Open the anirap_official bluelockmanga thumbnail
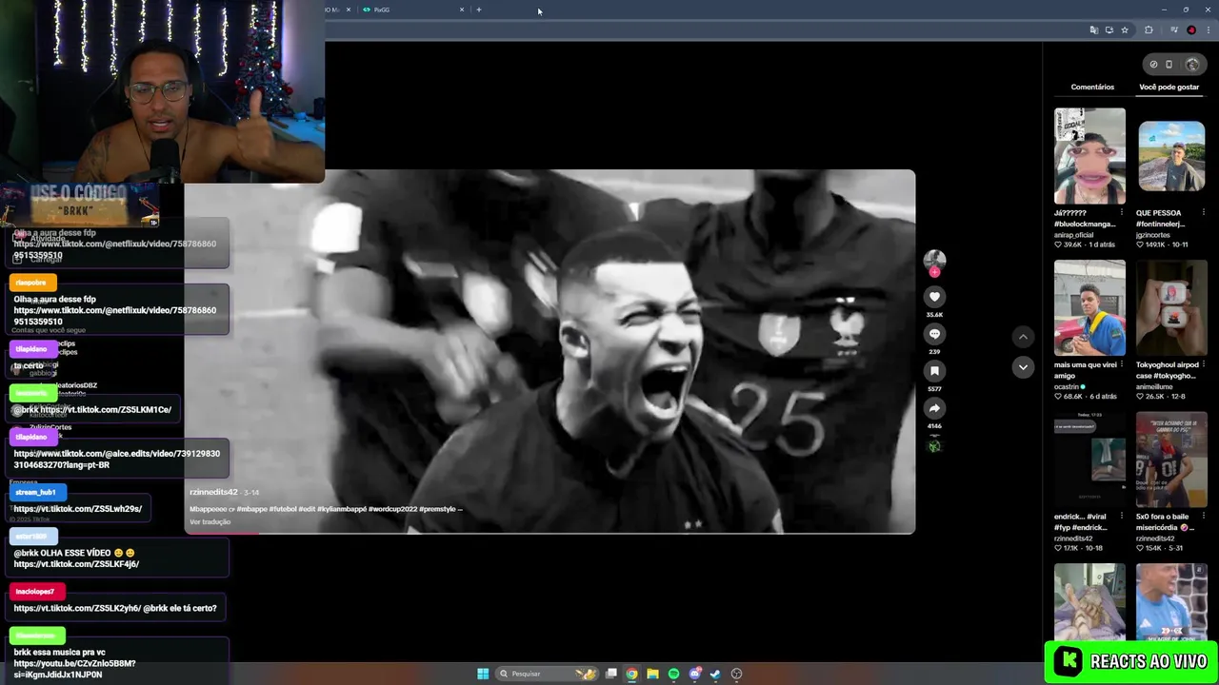The height and width of the screenshot is (685, 1219). (1089, 156)
